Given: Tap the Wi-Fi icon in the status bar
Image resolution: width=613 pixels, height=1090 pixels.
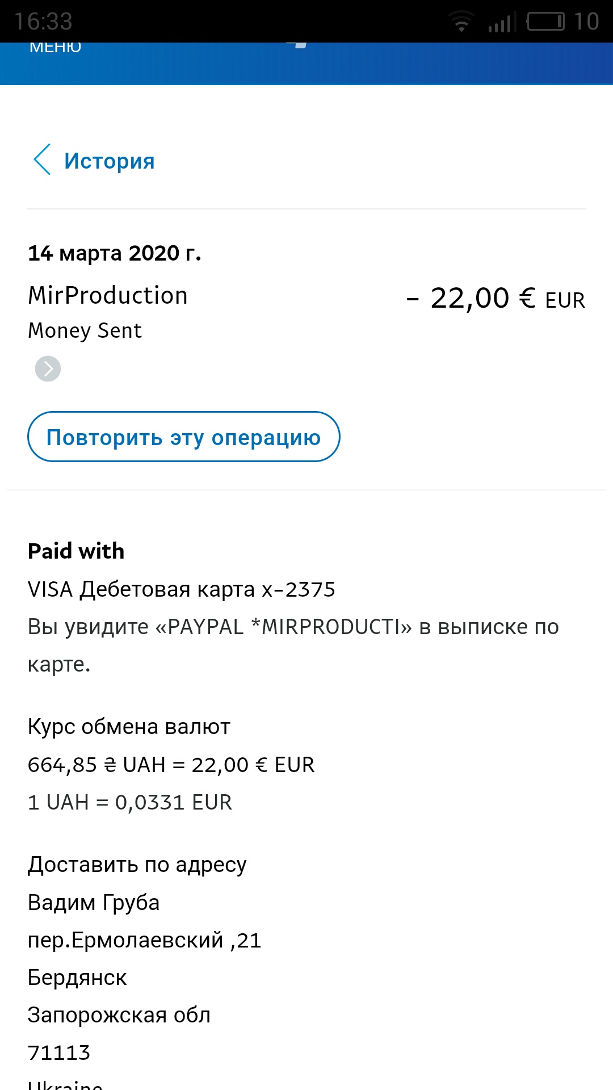Looking at the screenshot, I should coord(461,22).
